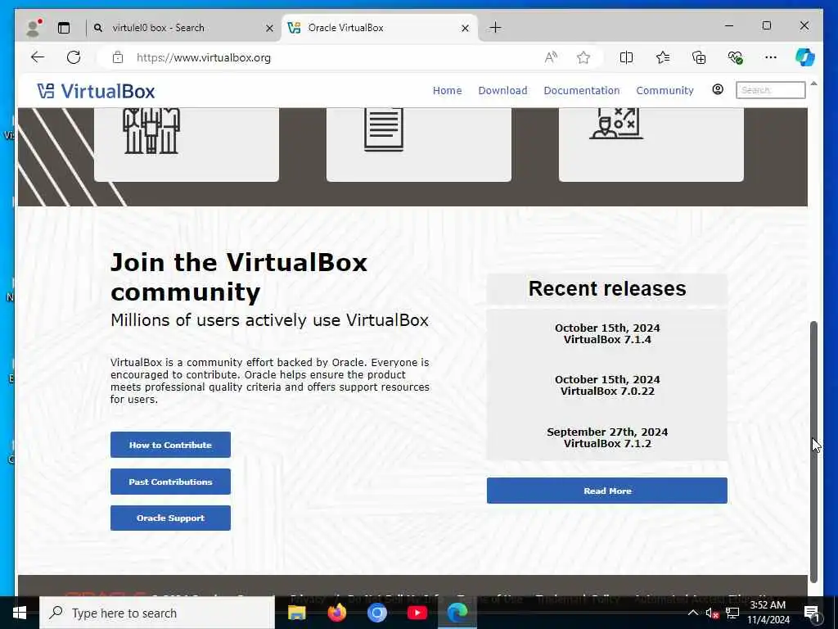Image resolution: width=838 pixels, height=629 pixels.
Task: Open the Download nav link
Action: tap(503, 90)
